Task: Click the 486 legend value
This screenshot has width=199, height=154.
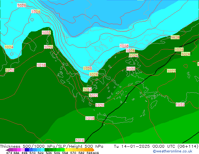Action: coord(16,153)
